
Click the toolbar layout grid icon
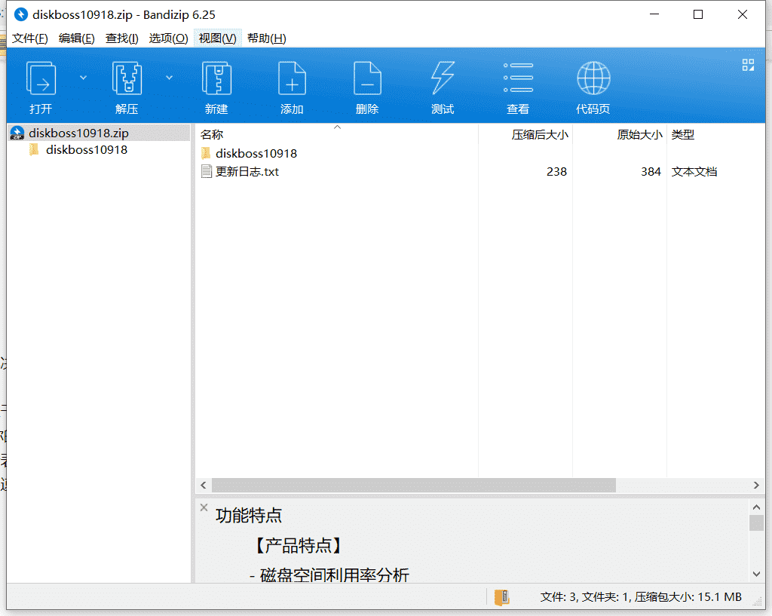click(x=748, y=65)
